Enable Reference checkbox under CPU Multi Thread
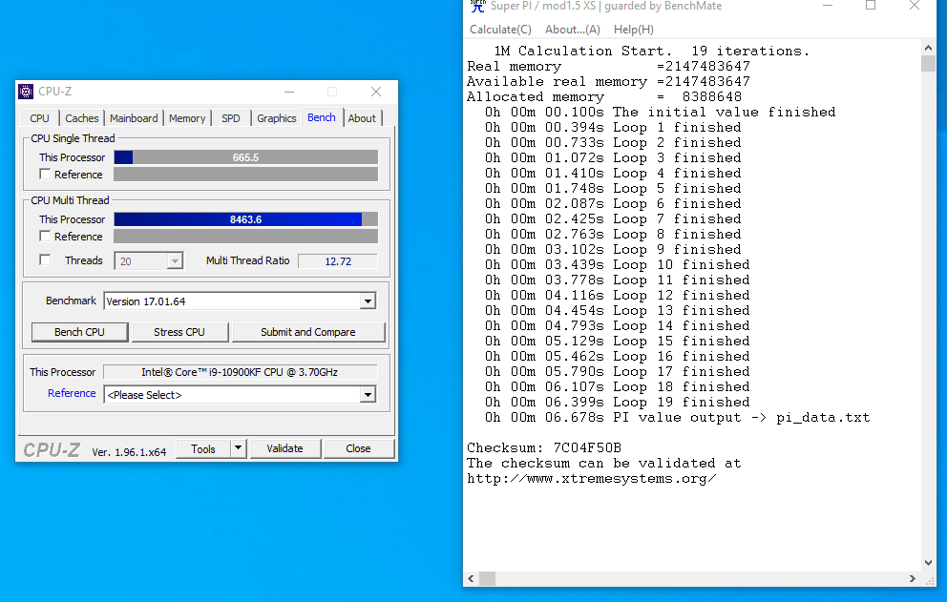This screenshot has height=602, width=947. tap(45, 236)
